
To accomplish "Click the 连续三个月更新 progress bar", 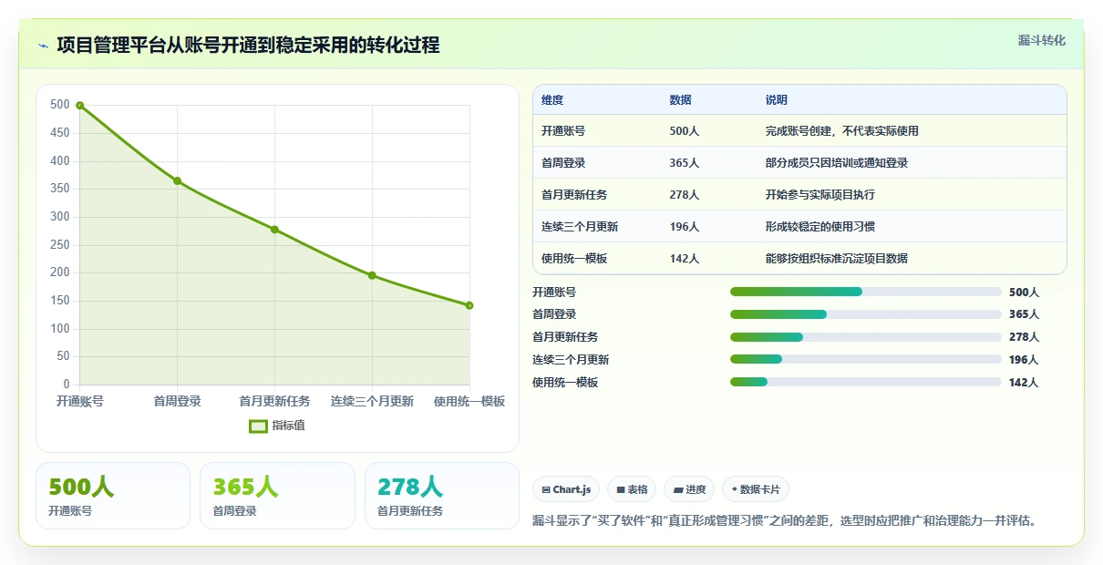I will 866,360.
